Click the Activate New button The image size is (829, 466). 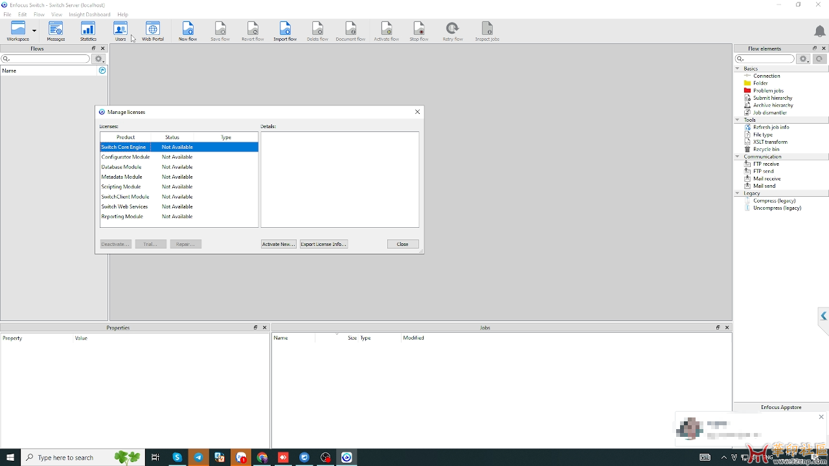click(278, 244)
